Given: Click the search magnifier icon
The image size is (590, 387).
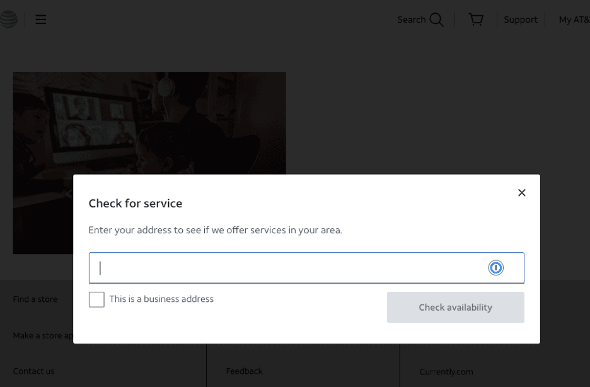Looking at the screenshot, I should coord(437,20).
